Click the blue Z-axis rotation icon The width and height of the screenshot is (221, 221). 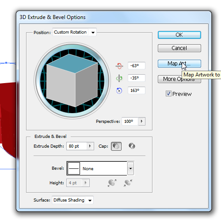tap(119, 91)
